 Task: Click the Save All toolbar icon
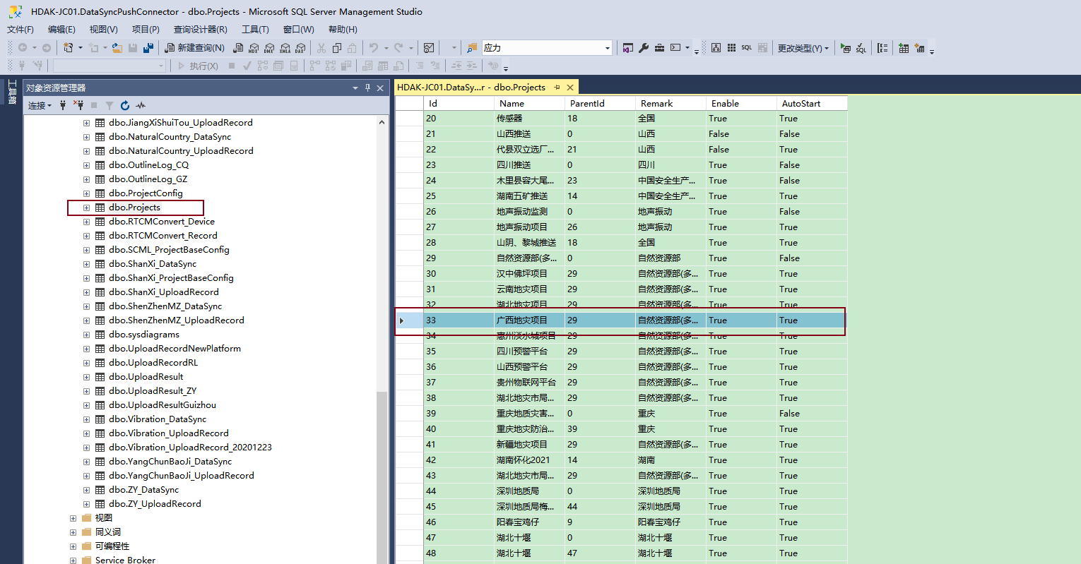coord(148,48)
